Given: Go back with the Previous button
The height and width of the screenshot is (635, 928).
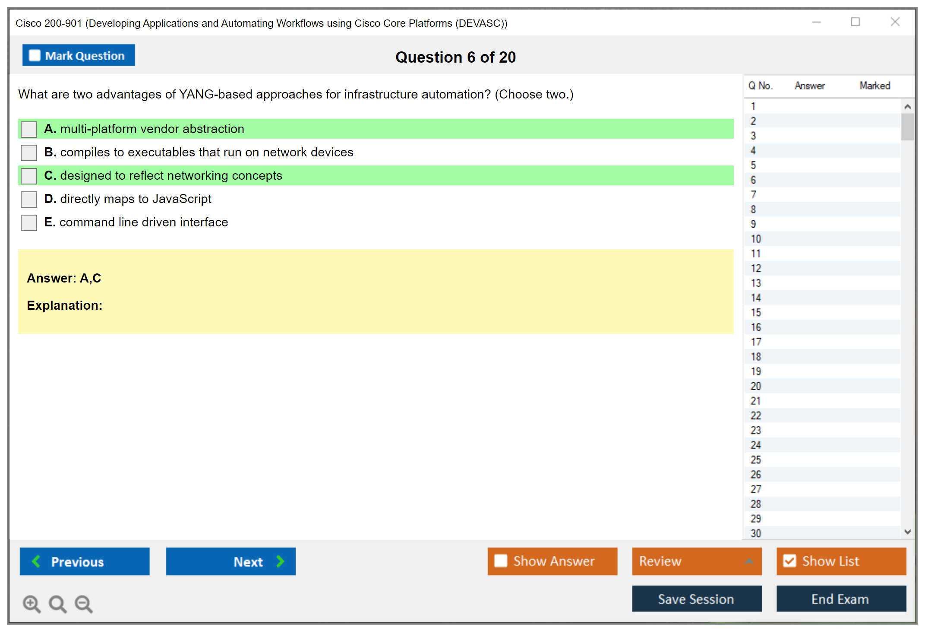Looking at the screenshot, I should [x=85, y=561].
